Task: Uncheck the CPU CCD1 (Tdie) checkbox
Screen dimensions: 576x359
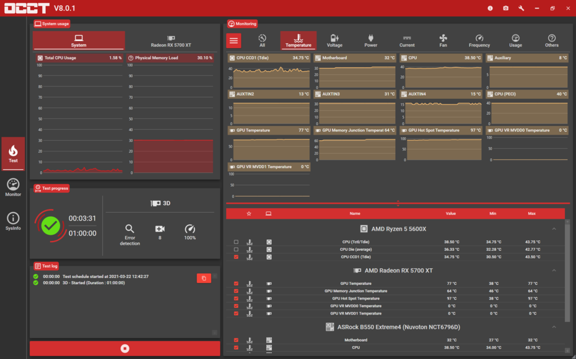Action: [x=236, y=257]
